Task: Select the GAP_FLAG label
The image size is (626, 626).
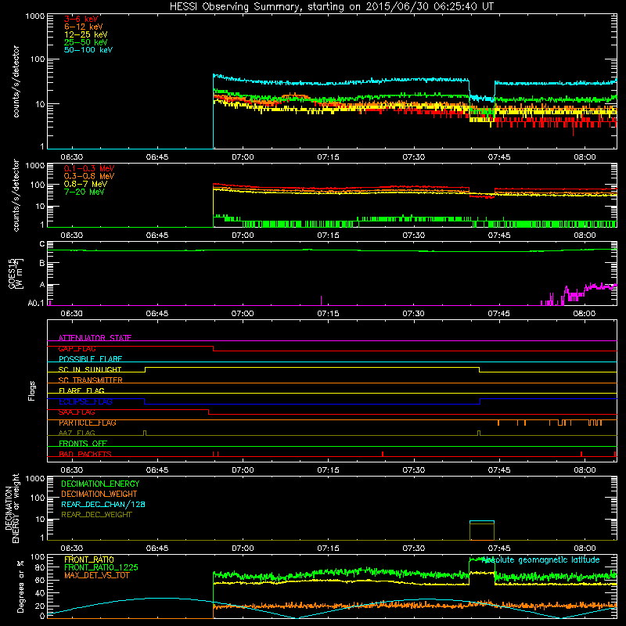Action: [x=77, y=348]
